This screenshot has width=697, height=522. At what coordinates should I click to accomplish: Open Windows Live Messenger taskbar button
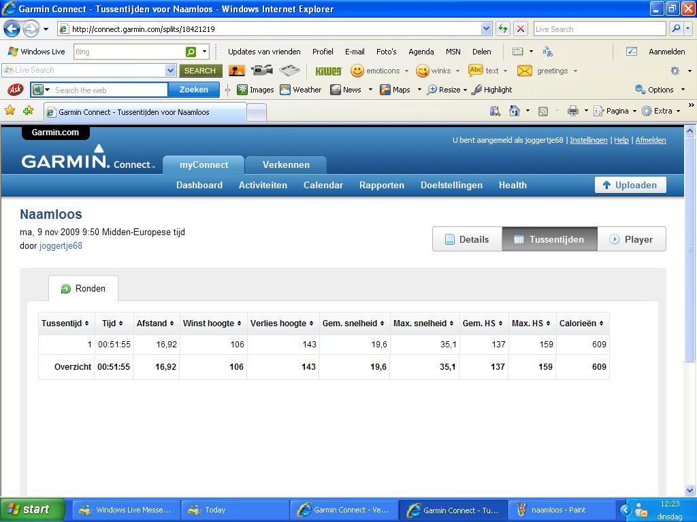pos(127,510)
